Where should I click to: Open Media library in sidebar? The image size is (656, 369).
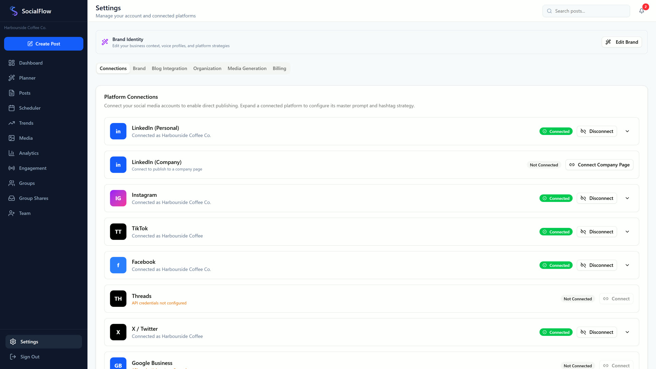pyautogui.click(x=44, y=138)
